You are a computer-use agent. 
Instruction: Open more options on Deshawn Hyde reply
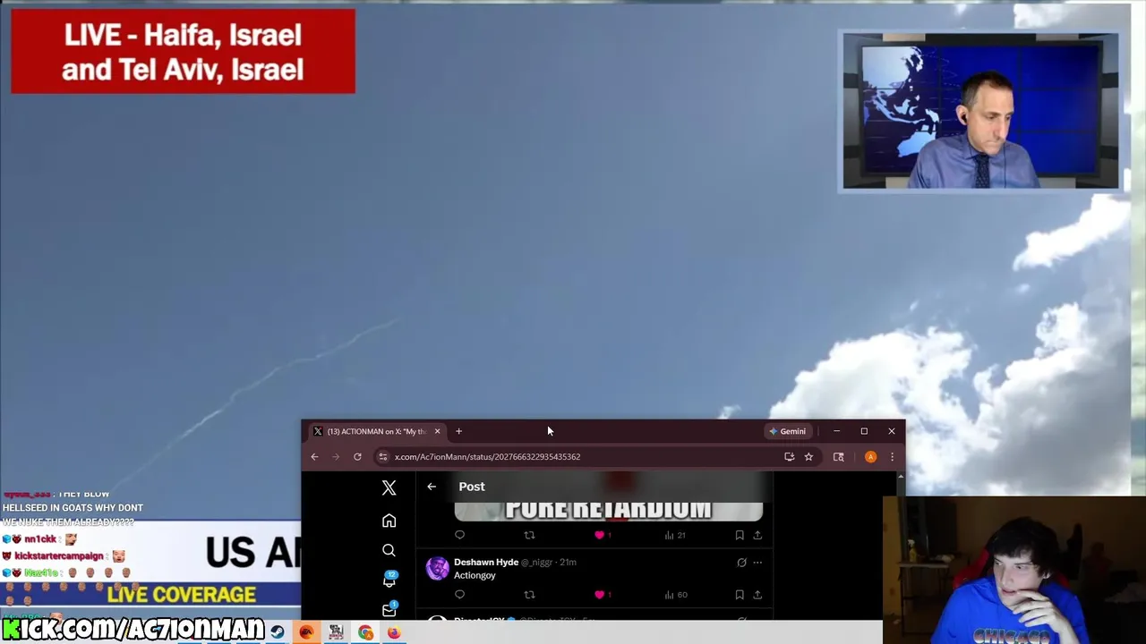coord(757,563)
